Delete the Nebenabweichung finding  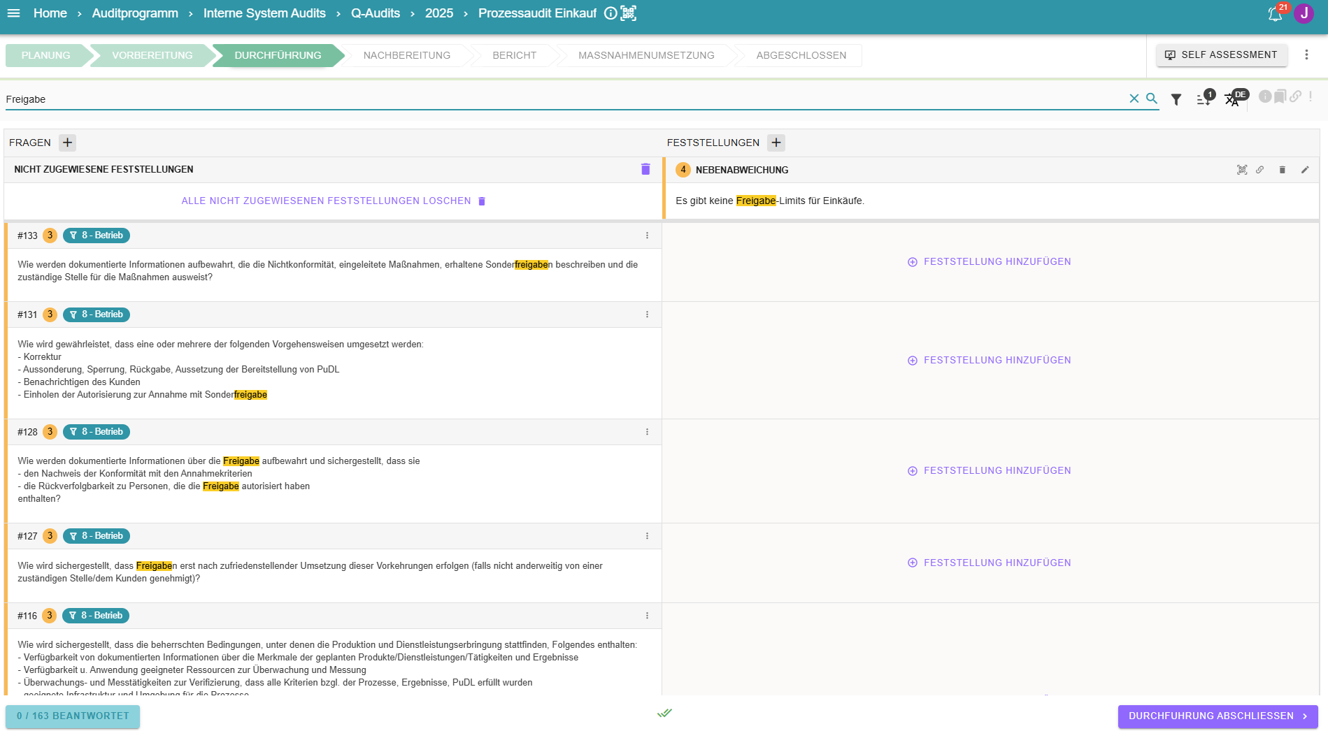click(x=1282, y=170)
